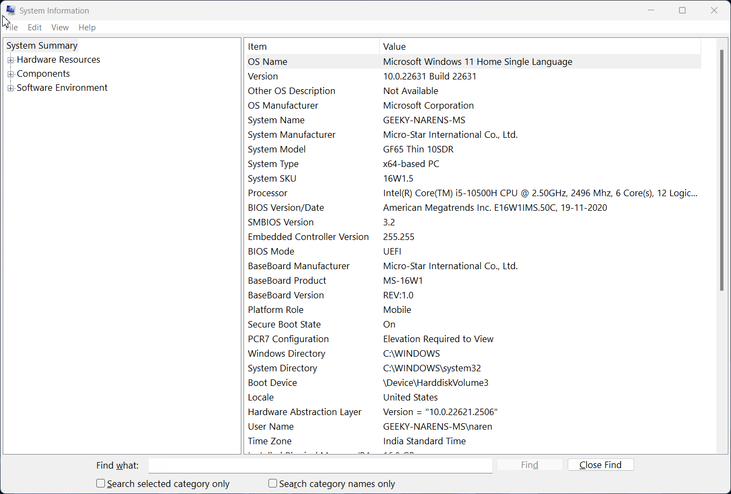731x494 pixels.
Task: Click the C:\WINDOWS\system32 value
Action: pyautogui.click(x=432, y=368)
